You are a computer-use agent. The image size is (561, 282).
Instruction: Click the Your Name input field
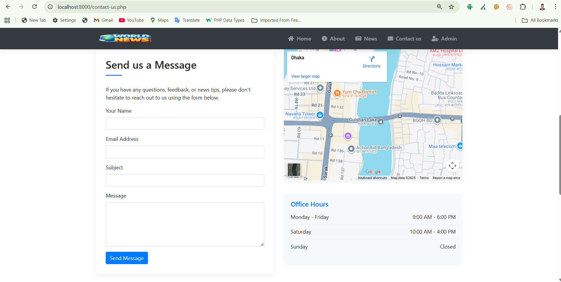(185, 124)
